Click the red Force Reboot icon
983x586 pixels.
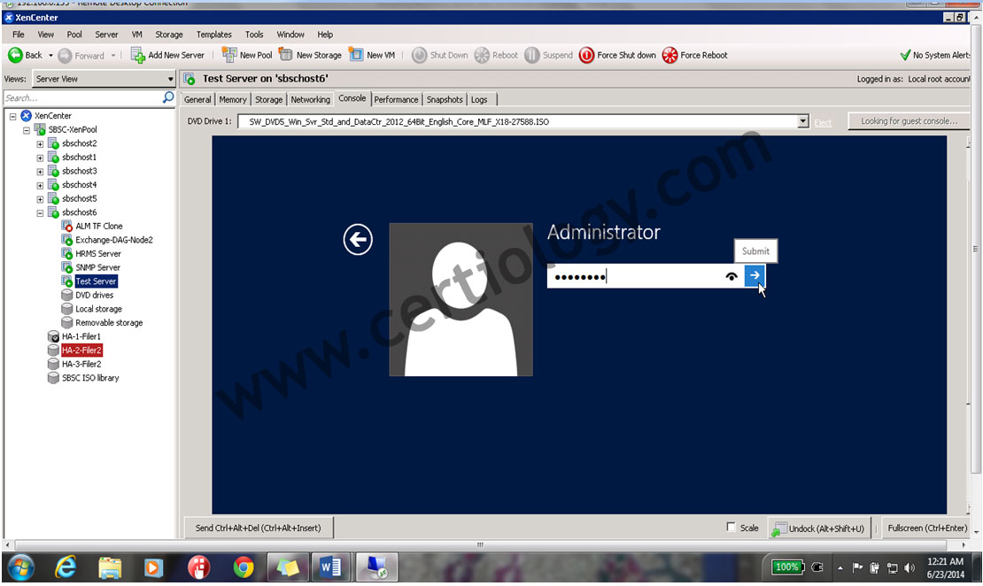pyautogui.click(x=670, y=55)
